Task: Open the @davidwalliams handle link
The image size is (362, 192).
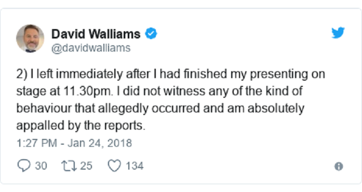Action: (91, 48)
